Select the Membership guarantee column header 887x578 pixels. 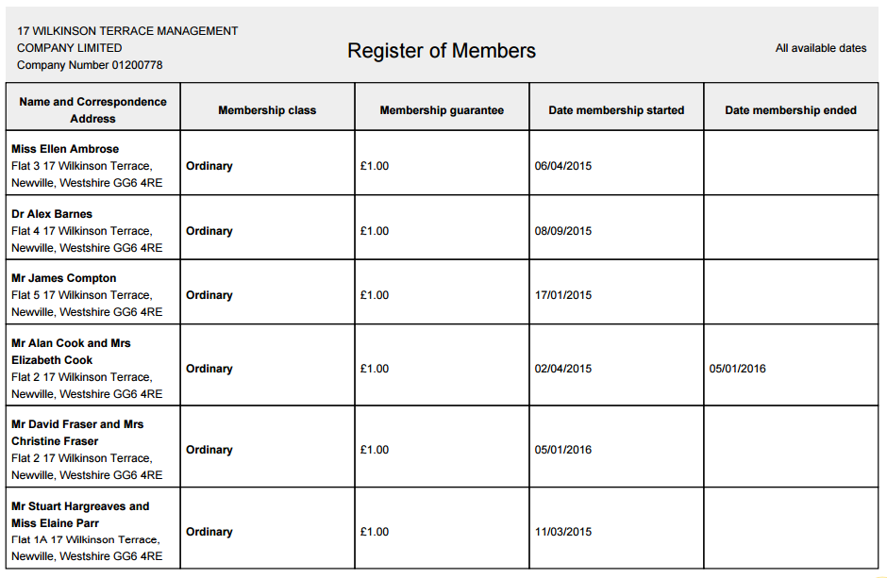[442, 110]
